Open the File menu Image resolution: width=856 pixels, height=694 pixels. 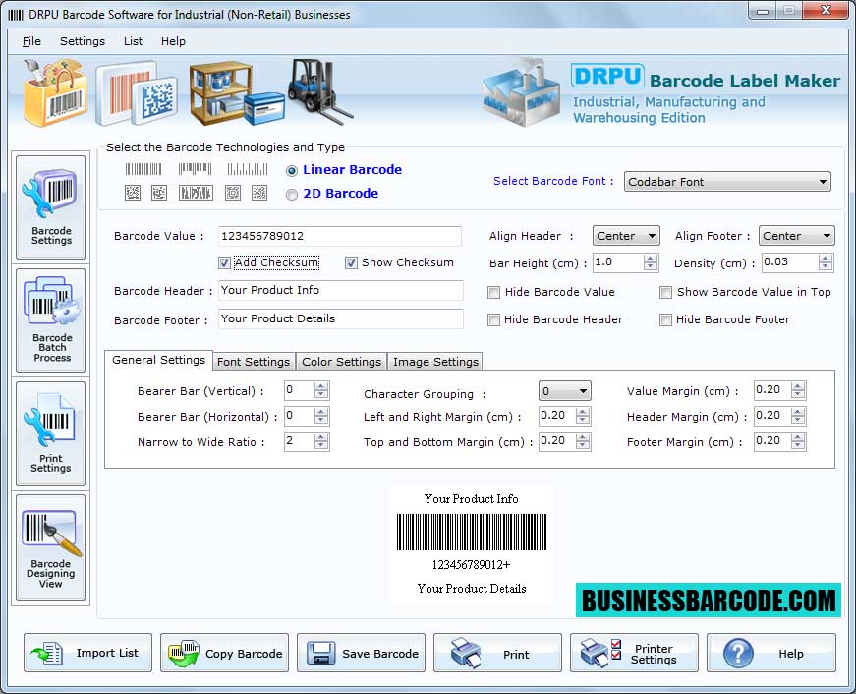tap(31, 41)
